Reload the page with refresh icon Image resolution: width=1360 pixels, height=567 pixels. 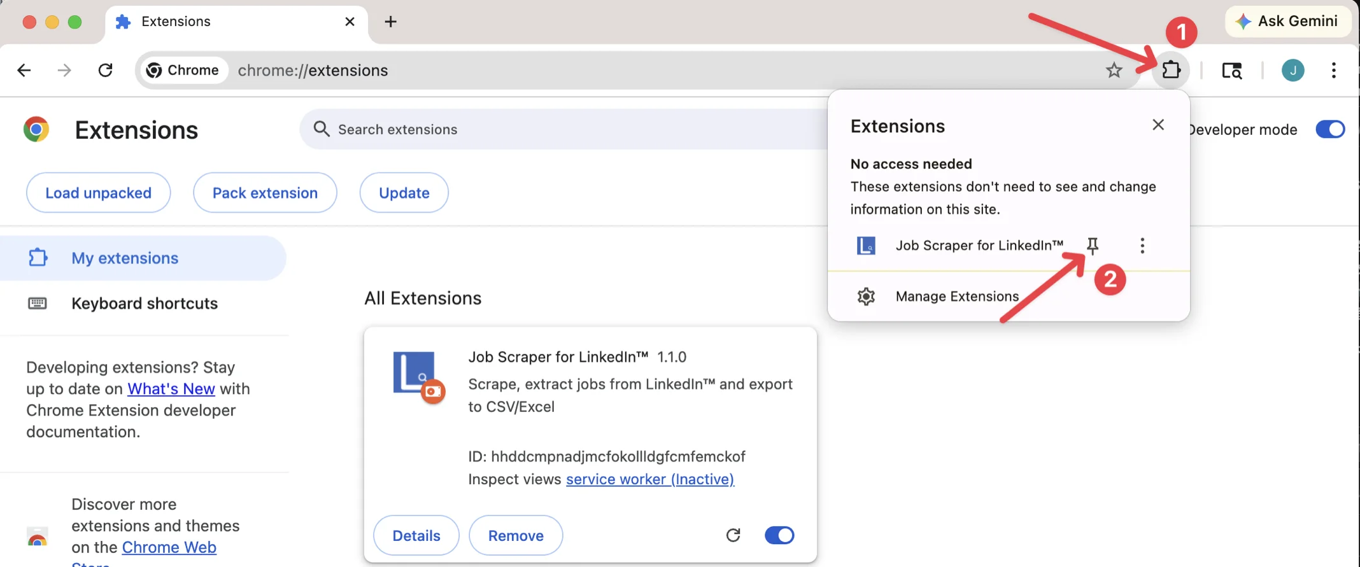tap(106, 70)
